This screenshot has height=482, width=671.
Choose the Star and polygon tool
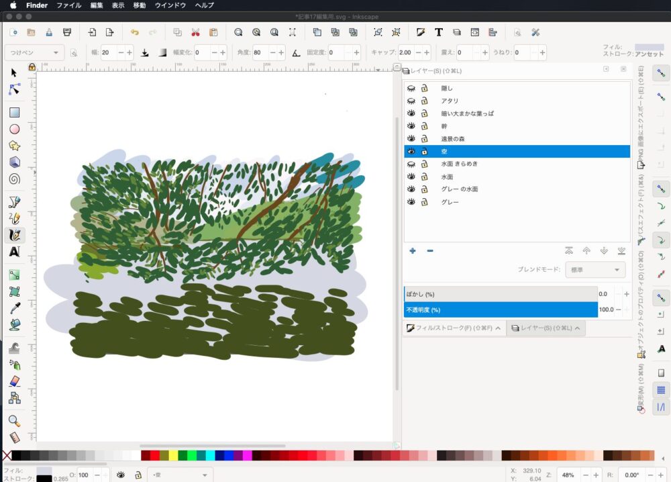click(14, 146)
